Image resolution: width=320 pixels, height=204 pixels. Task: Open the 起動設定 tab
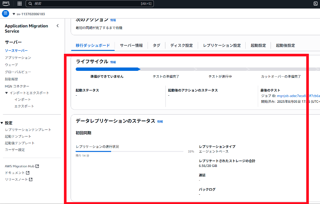point(258,45)
